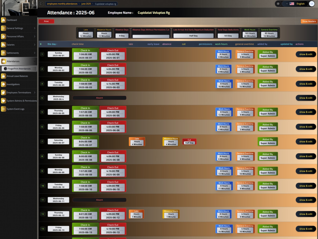This screenshot has height=239, width=318.
Task: Click the Employees Terminations icon
Action: coord(3,92)
